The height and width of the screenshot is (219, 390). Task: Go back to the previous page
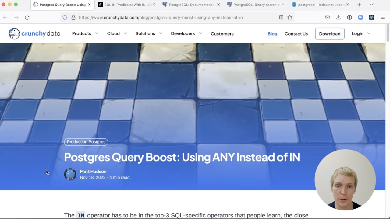5,17
